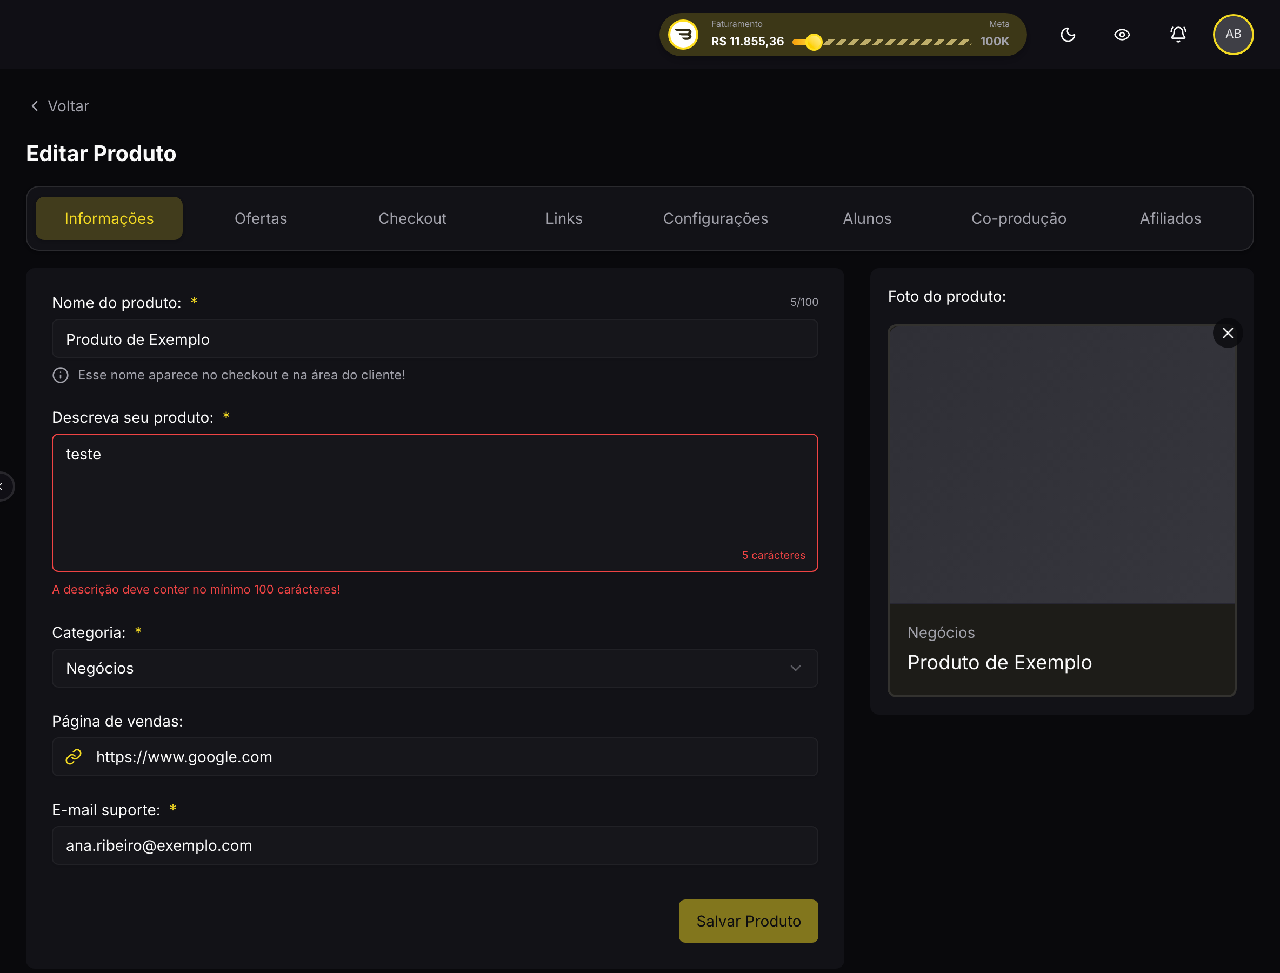This screenshot has width=1280, height=973.
Task: Click the coin logo in Faturamento bar
Action: [683, 35]
